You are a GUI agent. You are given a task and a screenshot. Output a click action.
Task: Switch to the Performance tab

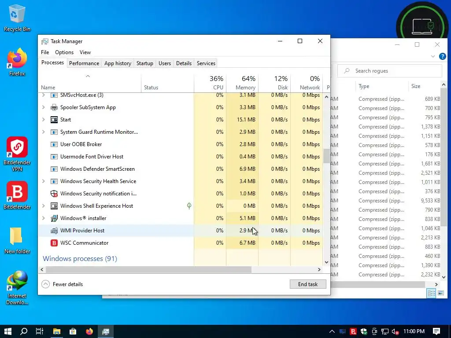(84, 63)
